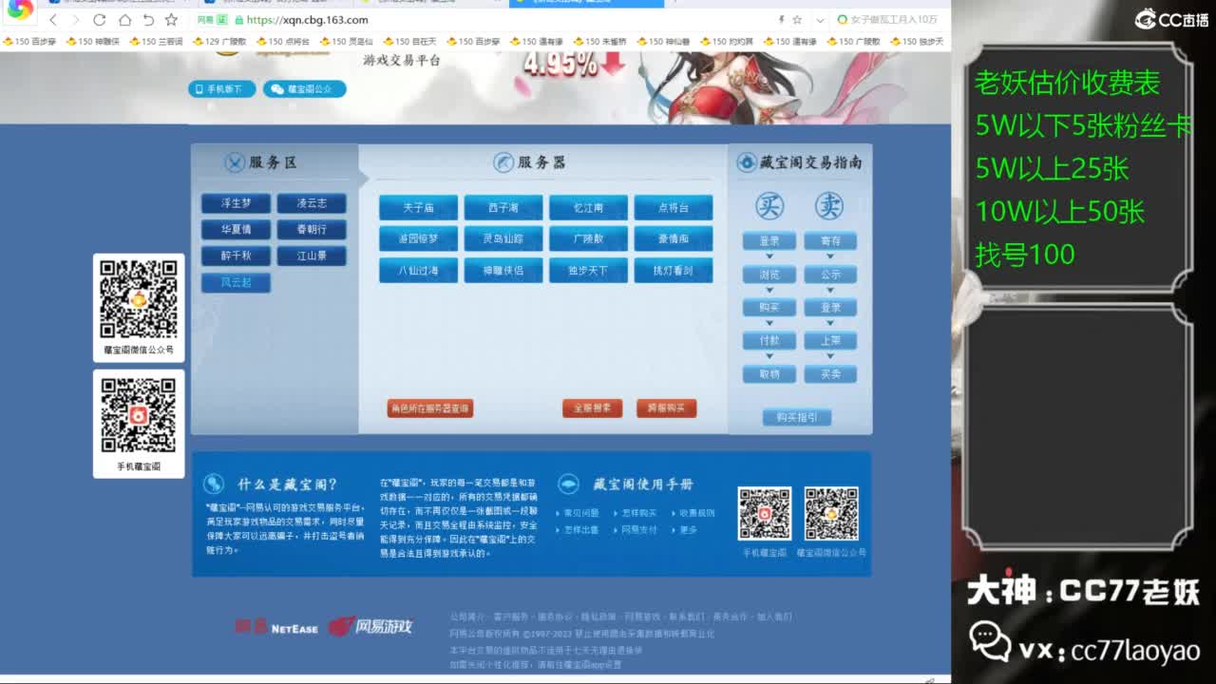The width and height of the screenshot is (1216, 684).
Task: Bookmark the page with the star icon
Action: 171,20
